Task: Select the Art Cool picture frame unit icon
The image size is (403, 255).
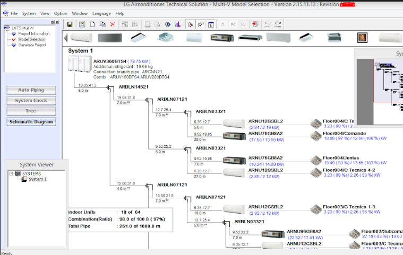Action: [363, 38]
